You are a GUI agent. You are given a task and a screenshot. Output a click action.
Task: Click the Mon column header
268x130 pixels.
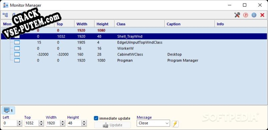pos(7,24)
